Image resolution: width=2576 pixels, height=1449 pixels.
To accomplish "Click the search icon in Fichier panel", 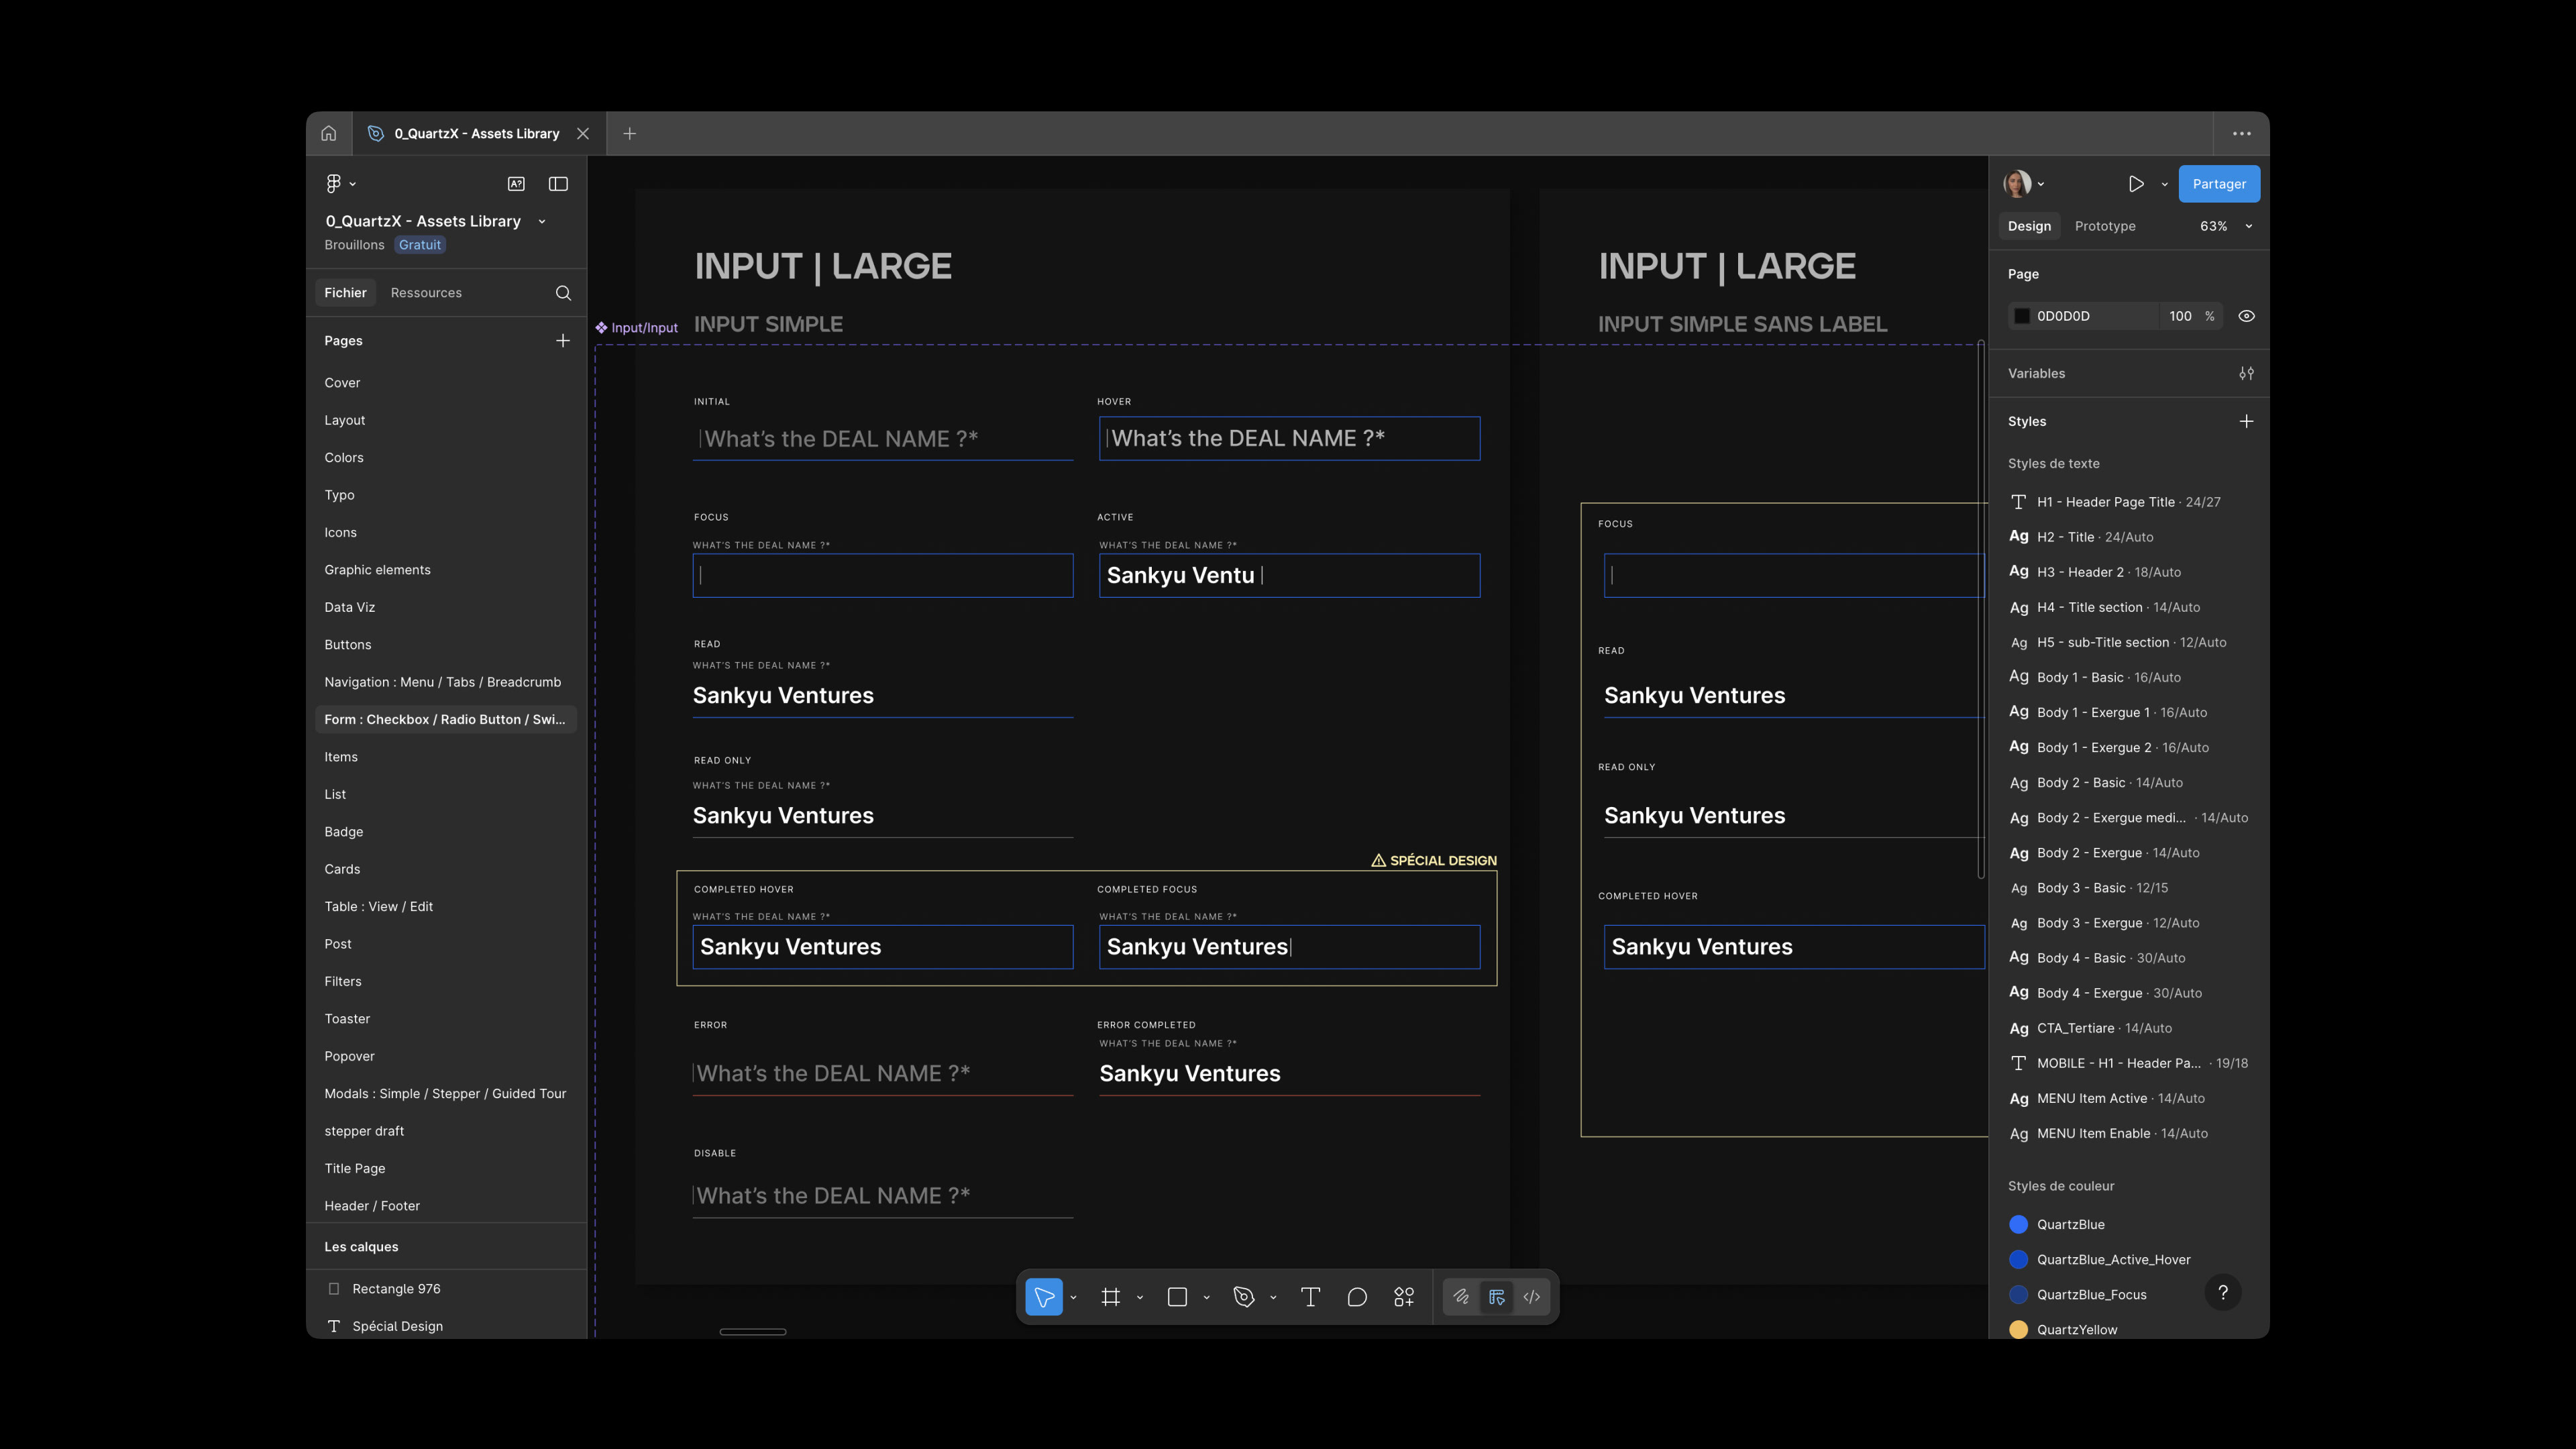I will 563,293.
